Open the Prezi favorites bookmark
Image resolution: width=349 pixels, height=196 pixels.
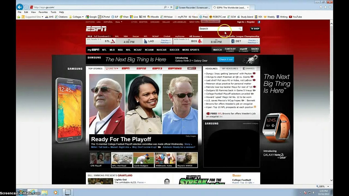pyautogui.click(x=203, y=17)
